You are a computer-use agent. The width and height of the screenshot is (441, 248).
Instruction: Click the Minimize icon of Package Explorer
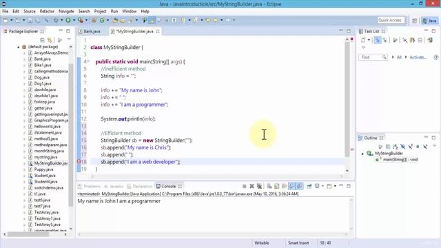(61, 30)
